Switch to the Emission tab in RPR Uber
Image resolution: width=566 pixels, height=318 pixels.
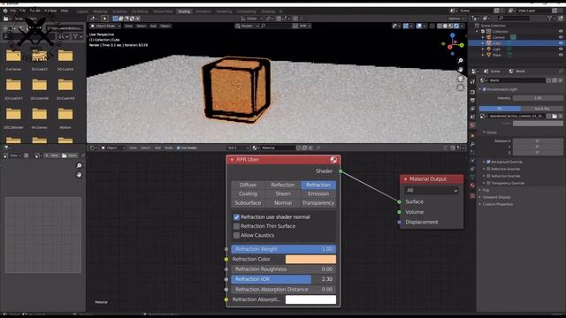pos(318,194)
